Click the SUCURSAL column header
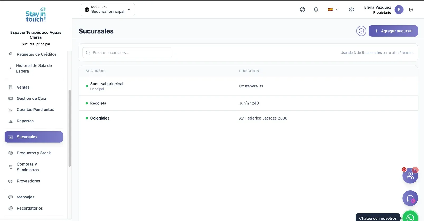The width and height of the screenshot is (424, 221). tap(95, 71)
